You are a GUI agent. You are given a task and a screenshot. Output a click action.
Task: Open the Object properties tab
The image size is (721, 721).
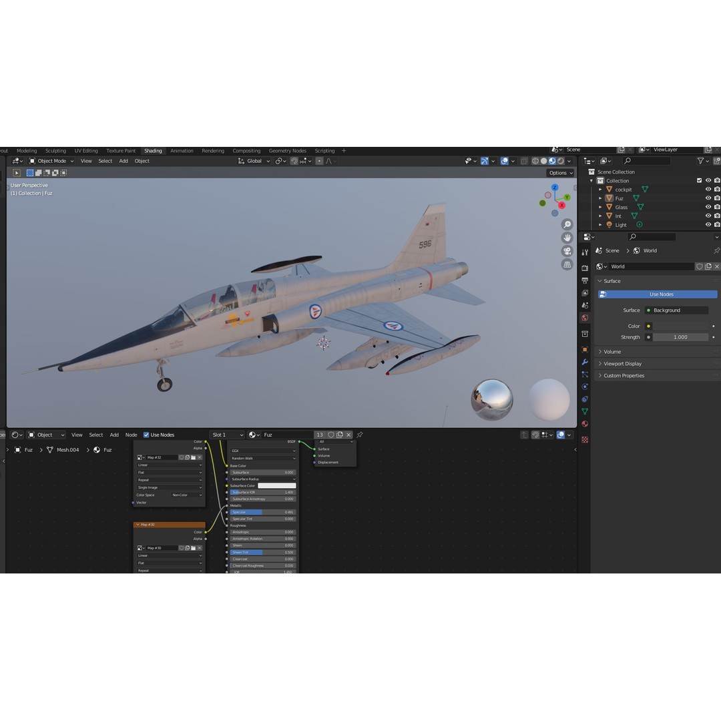[x=585, y=349]
